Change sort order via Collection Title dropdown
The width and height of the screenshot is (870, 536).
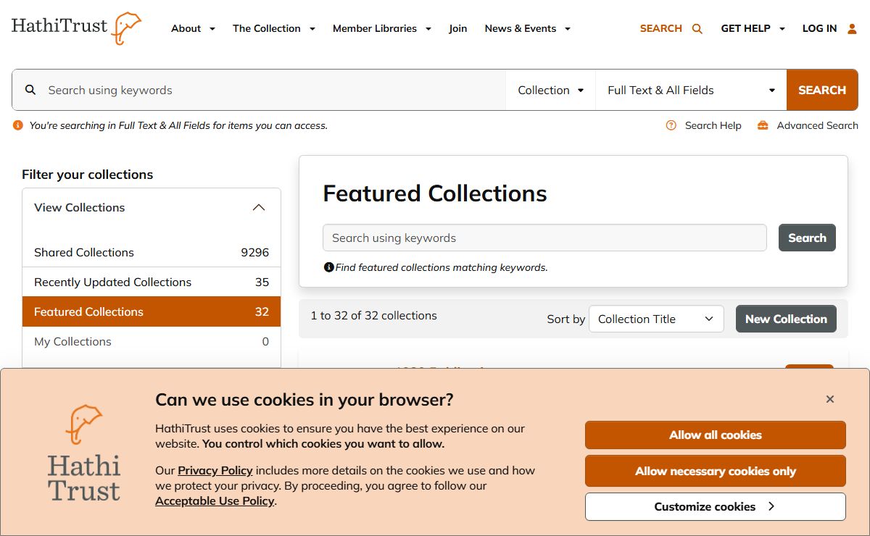(656, 319)
